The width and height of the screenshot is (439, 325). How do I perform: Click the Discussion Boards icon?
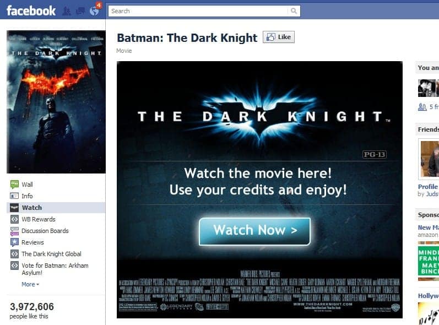point(14,231)
